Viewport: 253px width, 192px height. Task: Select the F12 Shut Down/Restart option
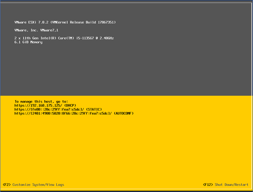click(x=226, y=184)
